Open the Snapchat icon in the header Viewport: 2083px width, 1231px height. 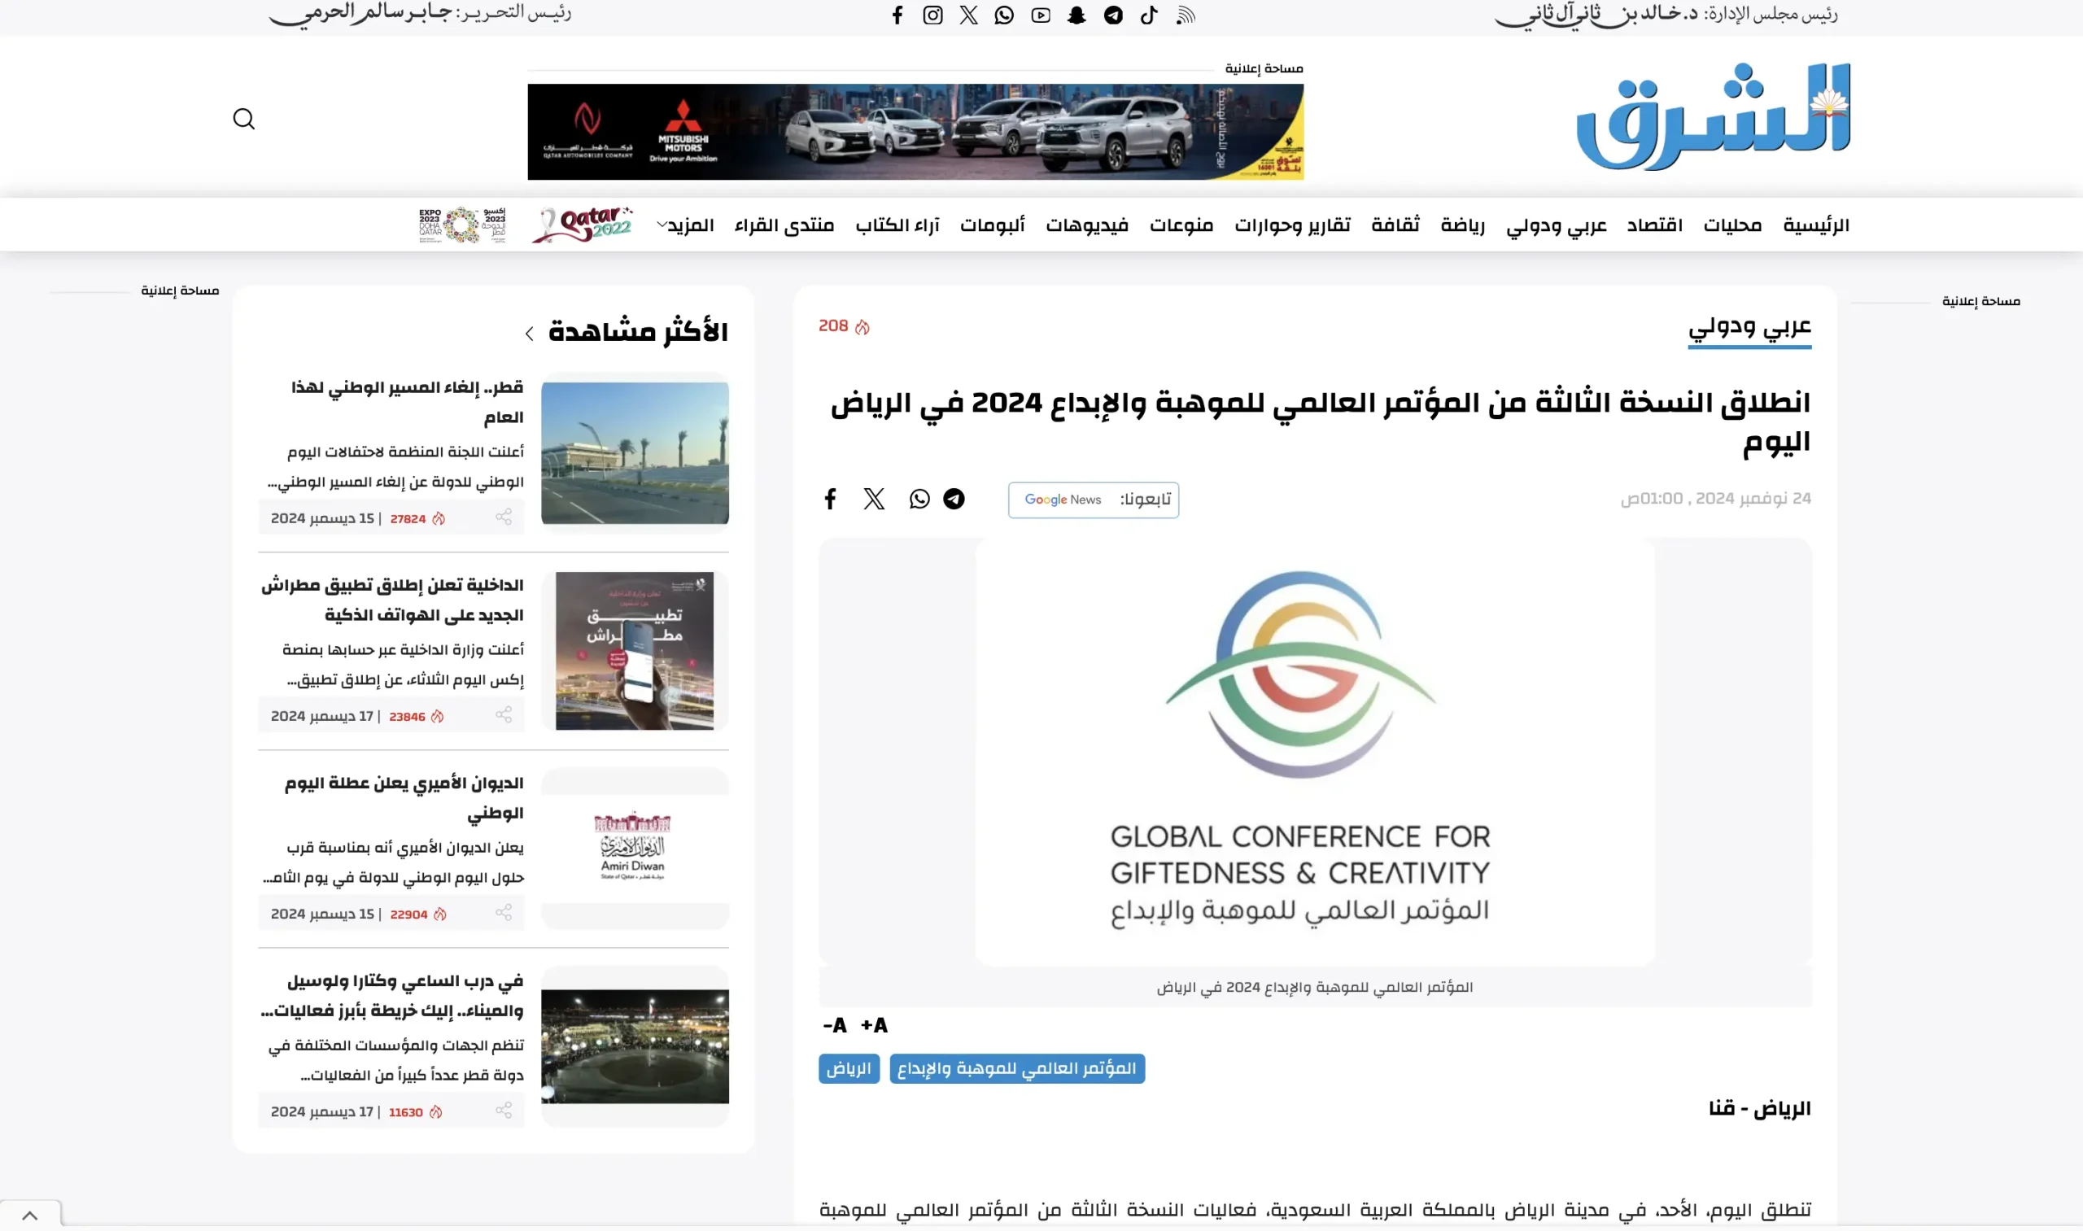[x=1076, y=15]
